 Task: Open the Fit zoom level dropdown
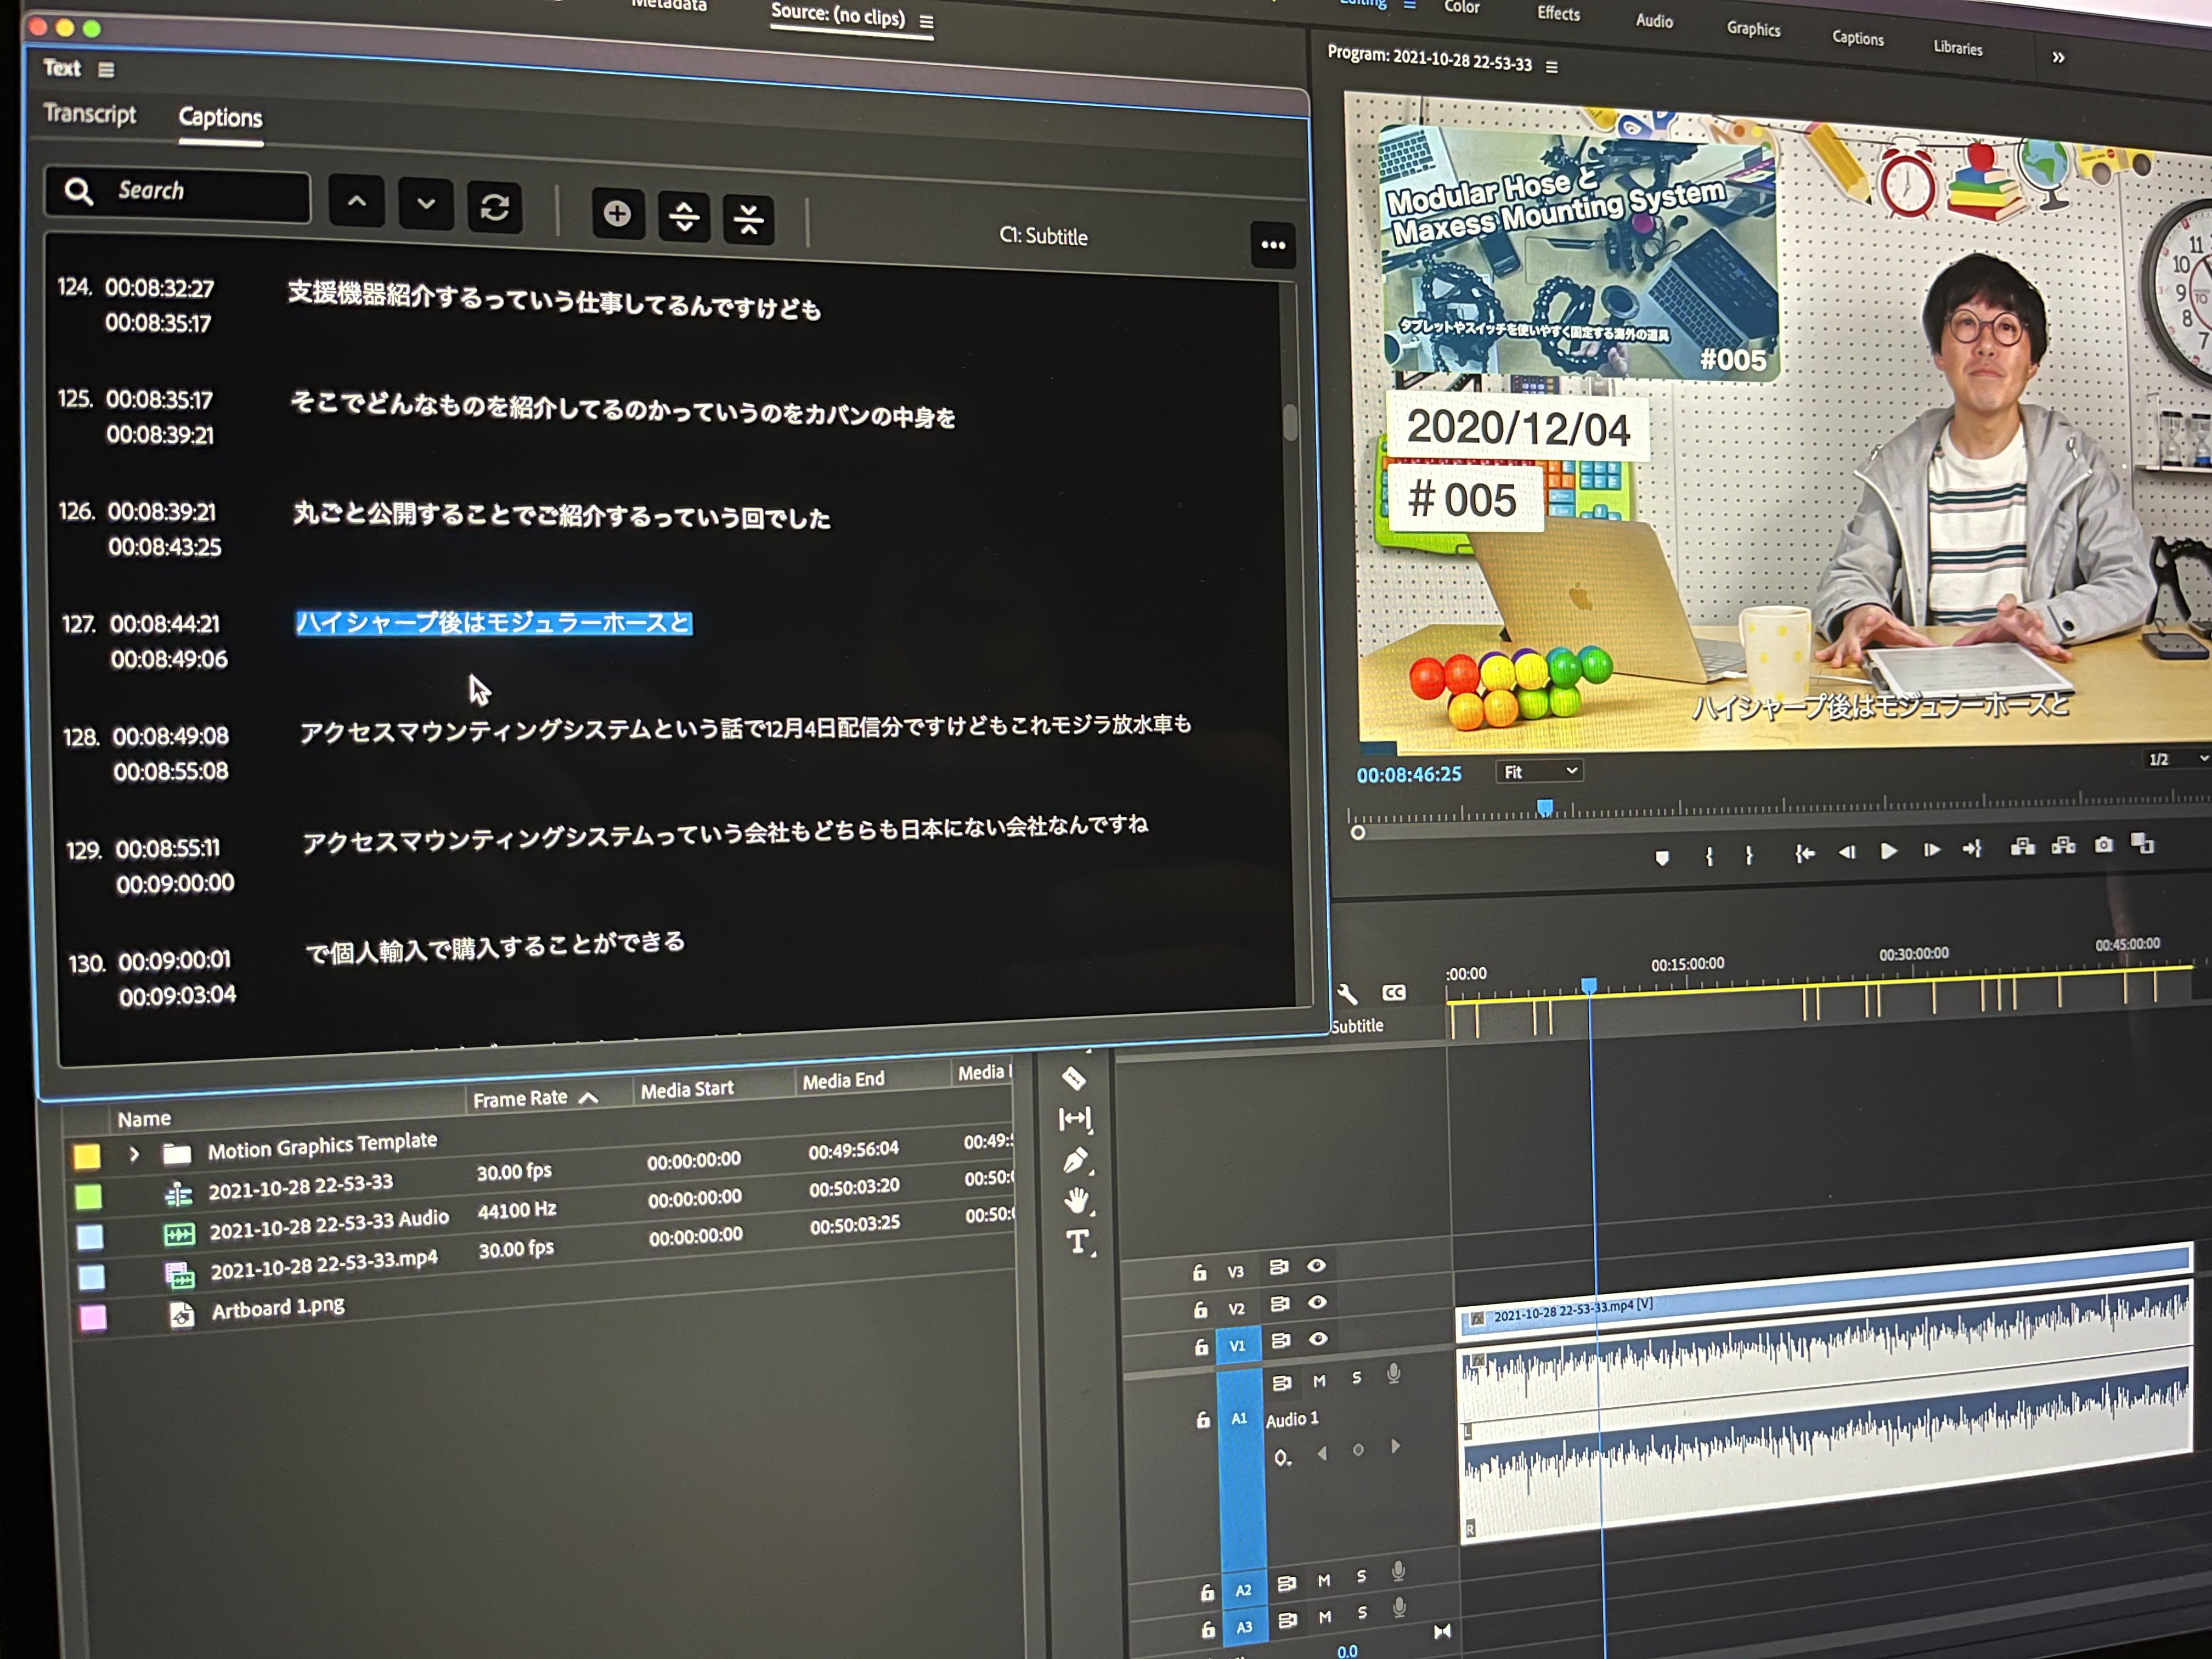[x=1540, y=771]
